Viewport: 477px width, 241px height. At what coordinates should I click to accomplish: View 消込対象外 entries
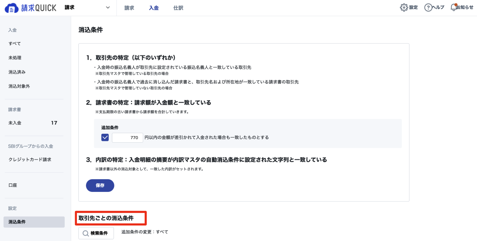pos(19,86)
